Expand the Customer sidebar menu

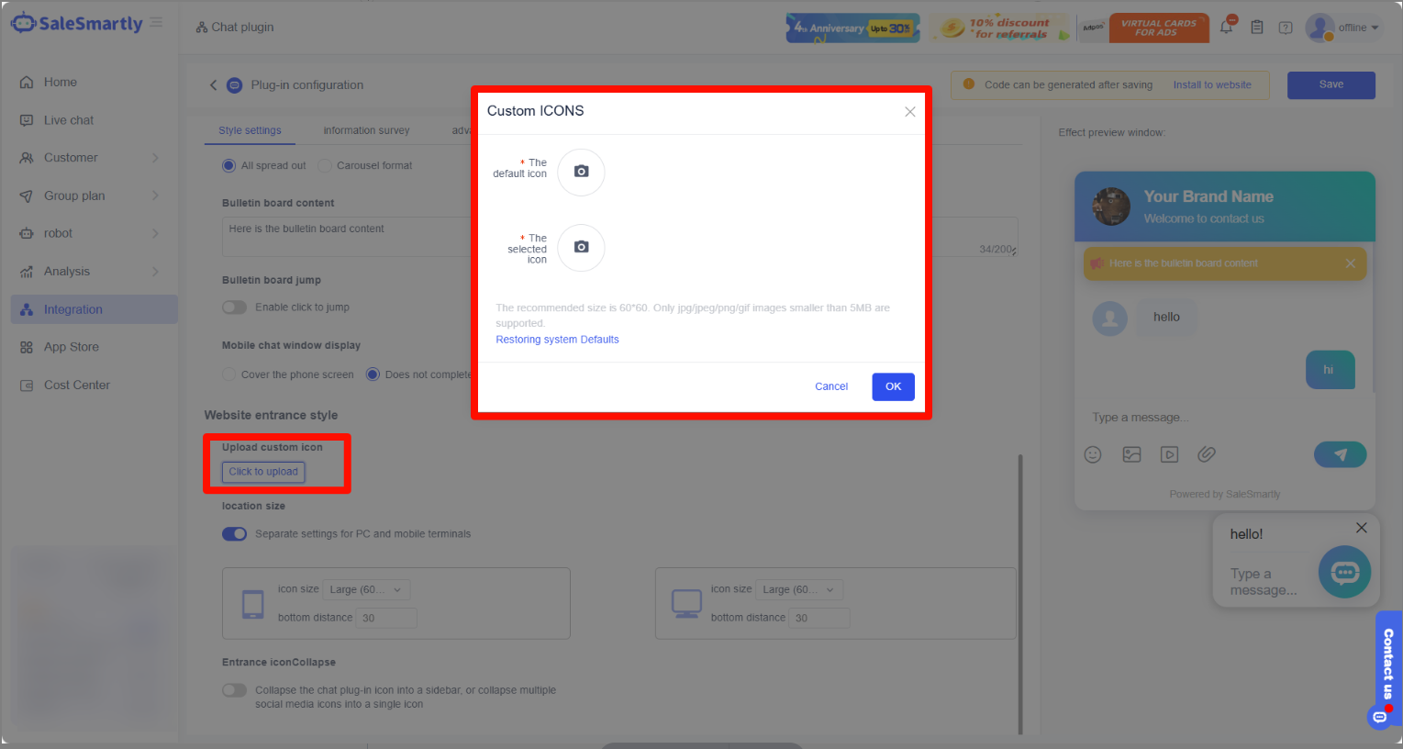tap(154, 158)
